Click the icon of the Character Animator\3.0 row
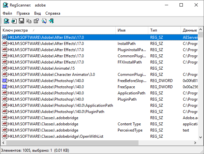204x154 pixels. pos(5,75)
